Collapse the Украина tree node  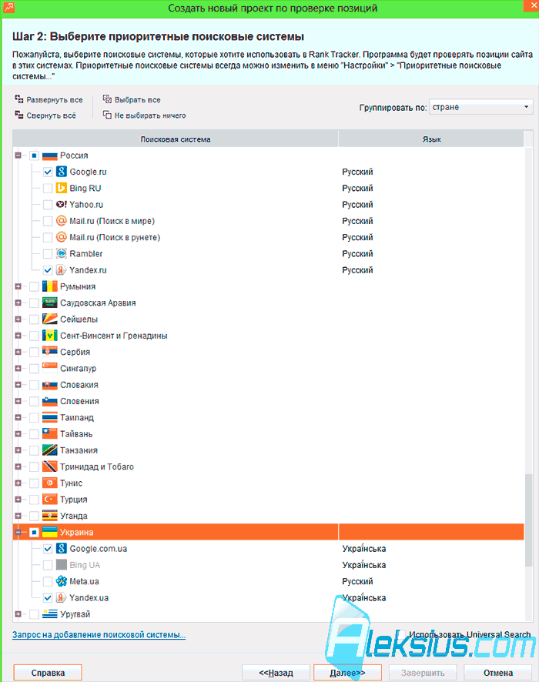[x=18, y=532]
